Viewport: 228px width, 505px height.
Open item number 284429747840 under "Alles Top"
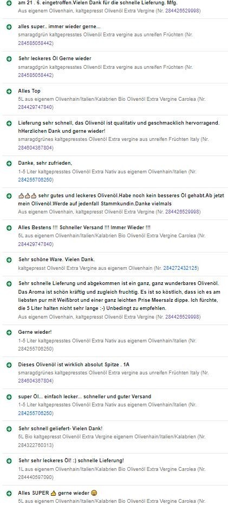[35, 107]
